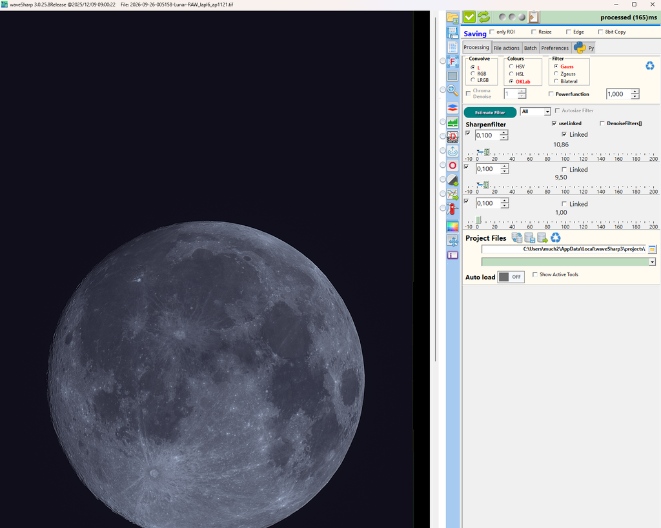Open image file via folder icon
This screenshot has height=528, width=661.
(x=453, y=17)
